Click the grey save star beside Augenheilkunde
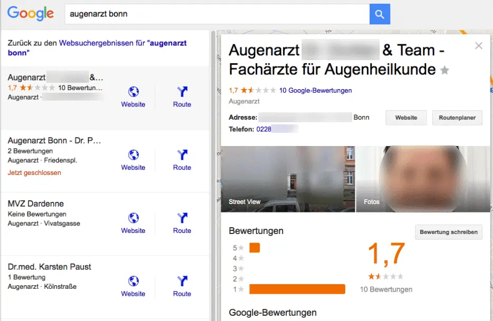 click(444, 70)
